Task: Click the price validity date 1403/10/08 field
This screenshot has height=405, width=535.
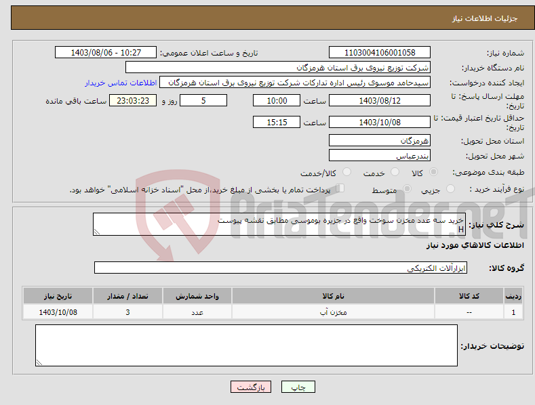Action: (x=380, y=122)
